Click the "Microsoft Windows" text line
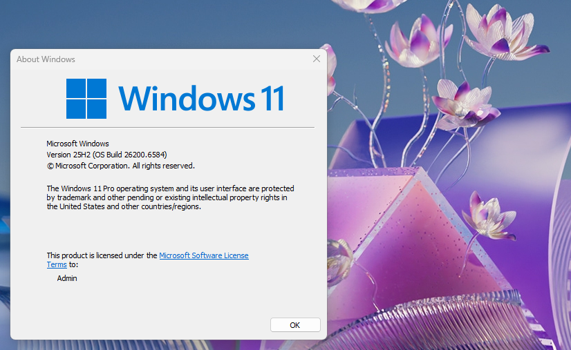The width and height of the screenshot is (571, 350). [x=77, y=144]
